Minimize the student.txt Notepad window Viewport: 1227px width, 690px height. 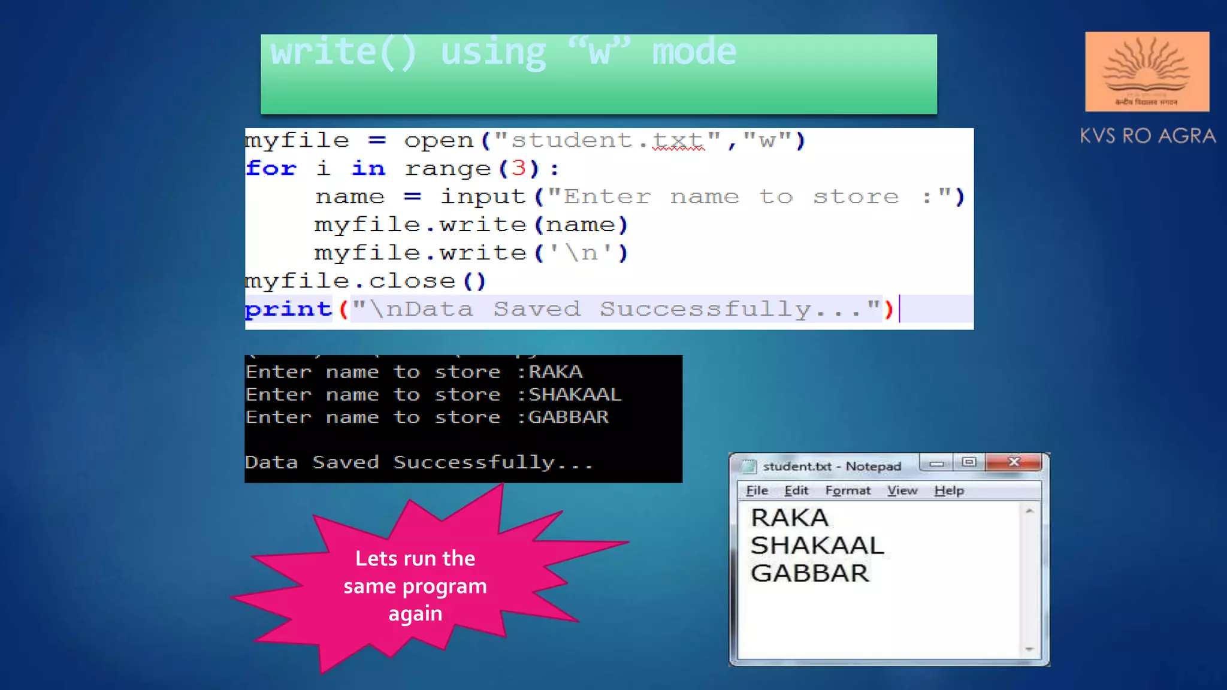938,463
